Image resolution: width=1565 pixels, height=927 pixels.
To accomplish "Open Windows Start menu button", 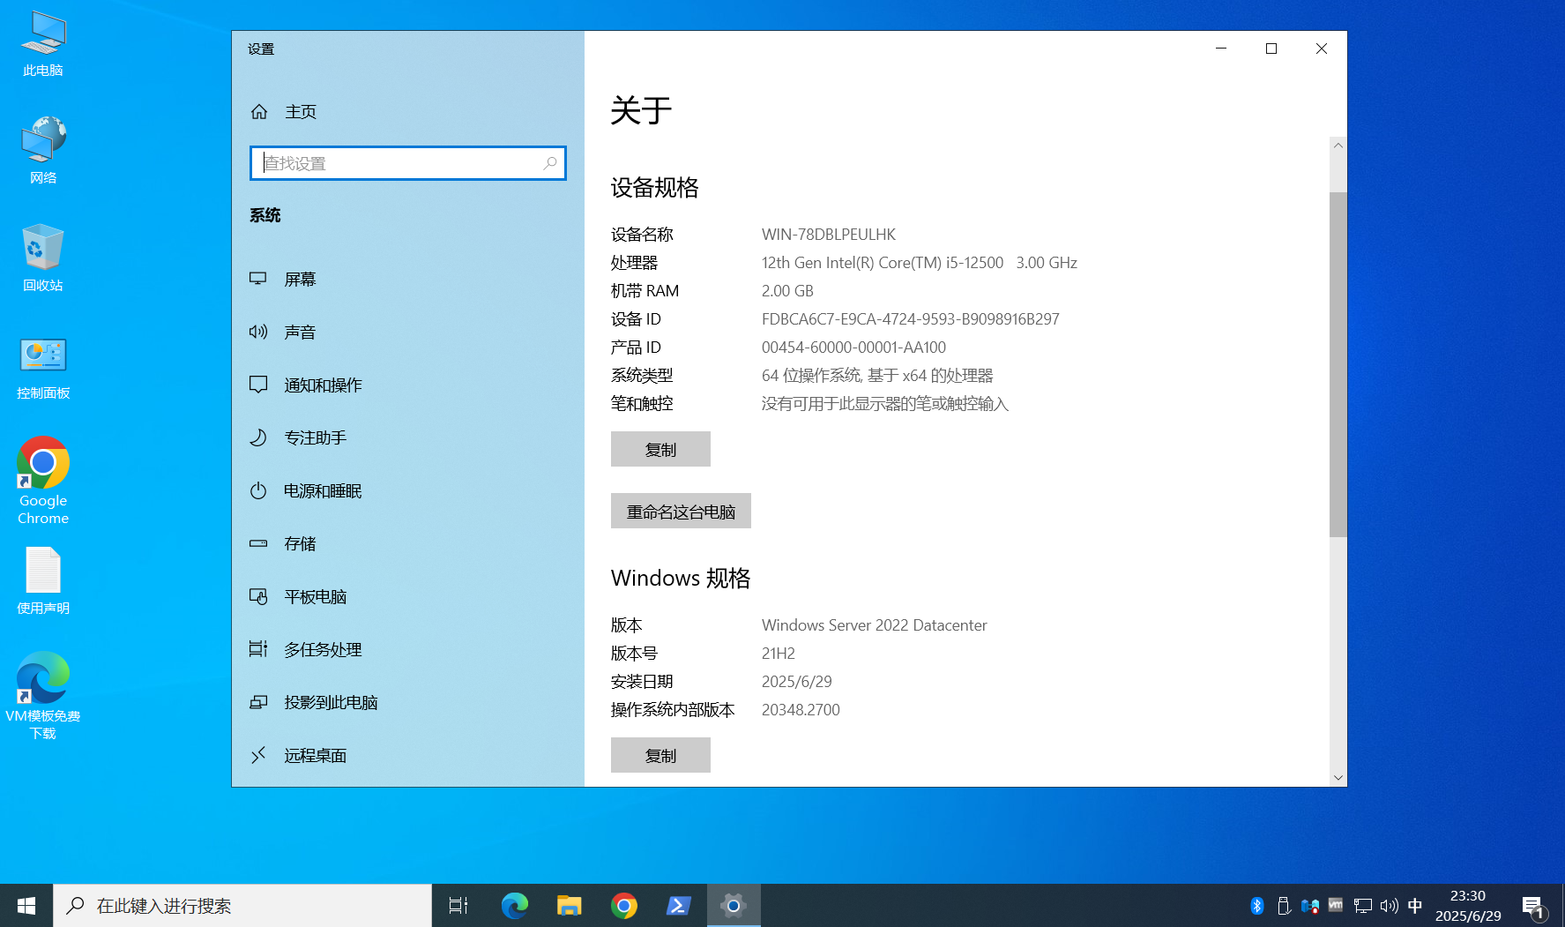I will pos(26,906).
